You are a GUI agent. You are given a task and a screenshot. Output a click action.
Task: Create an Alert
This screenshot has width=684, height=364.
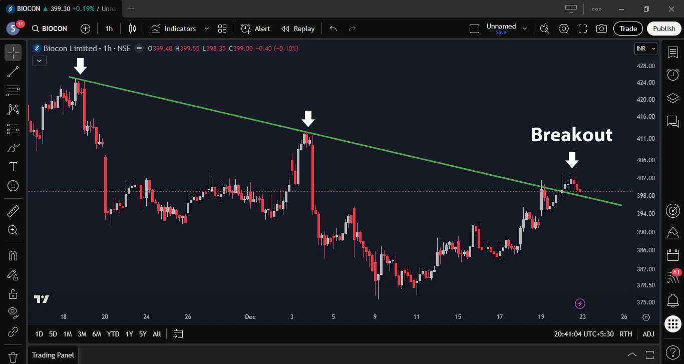tap(255, 29)
